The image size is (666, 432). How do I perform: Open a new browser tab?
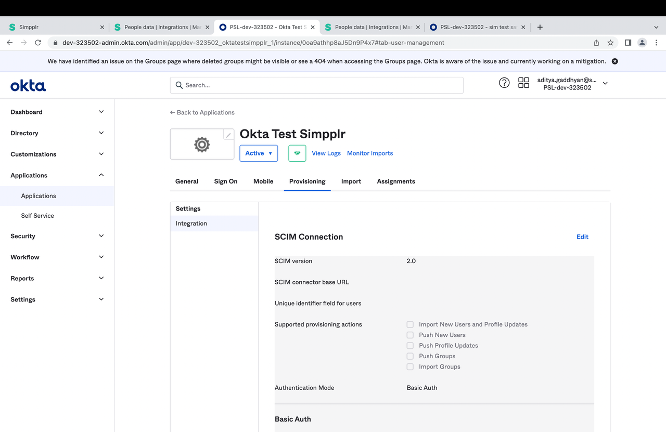tap(540, 27)
